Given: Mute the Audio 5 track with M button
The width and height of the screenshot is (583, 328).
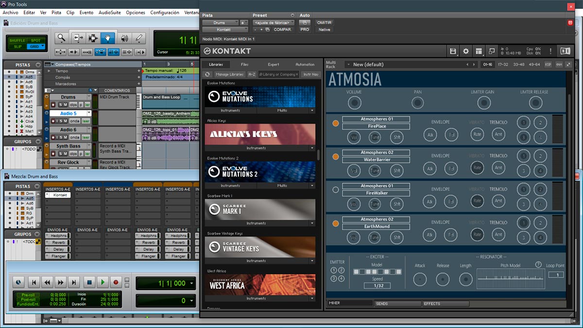Looking at the screenshot, I should pyautogui.click(x=65, y=121).
